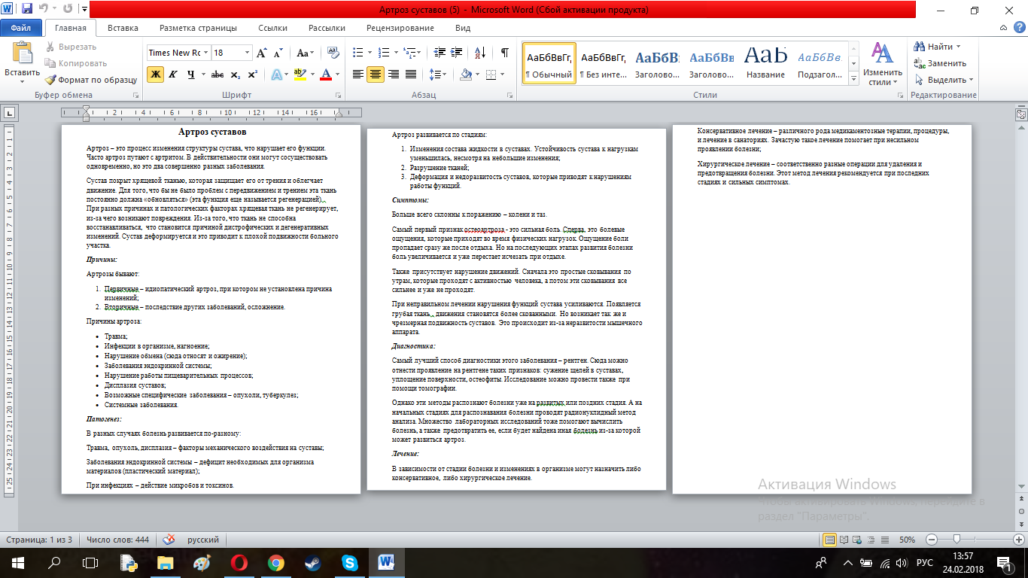Switch to Print Layout view in status bar
Screen dimensions: 1028x578
[x=830, y=540]
